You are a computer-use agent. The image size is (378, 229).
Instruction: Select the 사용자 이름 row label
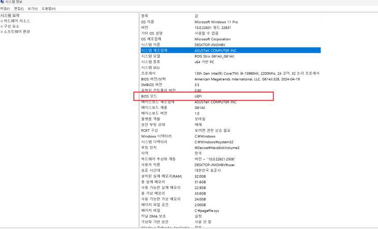pos(151,165)
